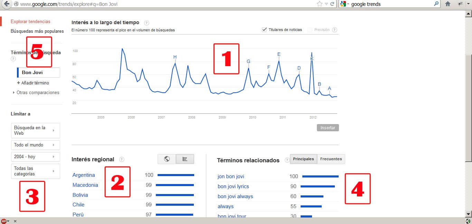Viewport: 472px width, 224px height.
Task: Open Búsquedas más populares
Action: (37, 31)
